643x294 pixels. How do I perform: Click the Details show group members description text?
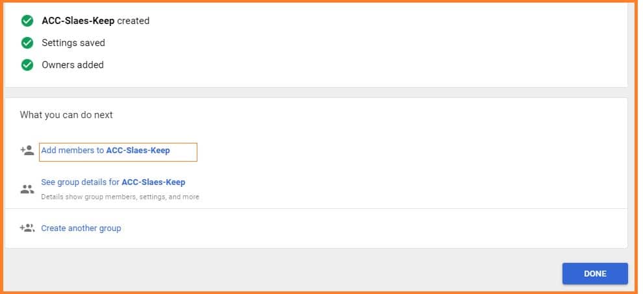tap(120, 197)
